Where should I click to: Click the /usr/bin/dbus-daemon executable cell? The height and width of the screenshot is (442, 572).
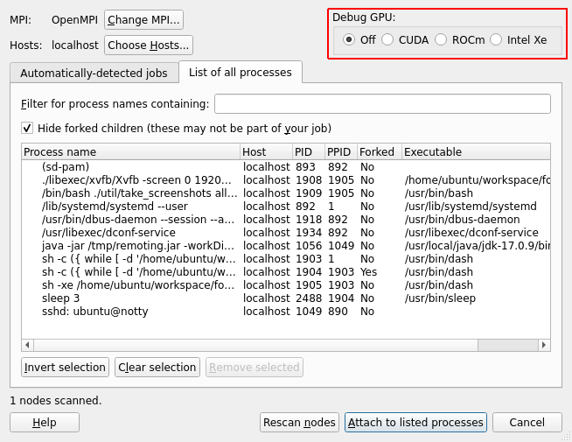click(462, 220)
